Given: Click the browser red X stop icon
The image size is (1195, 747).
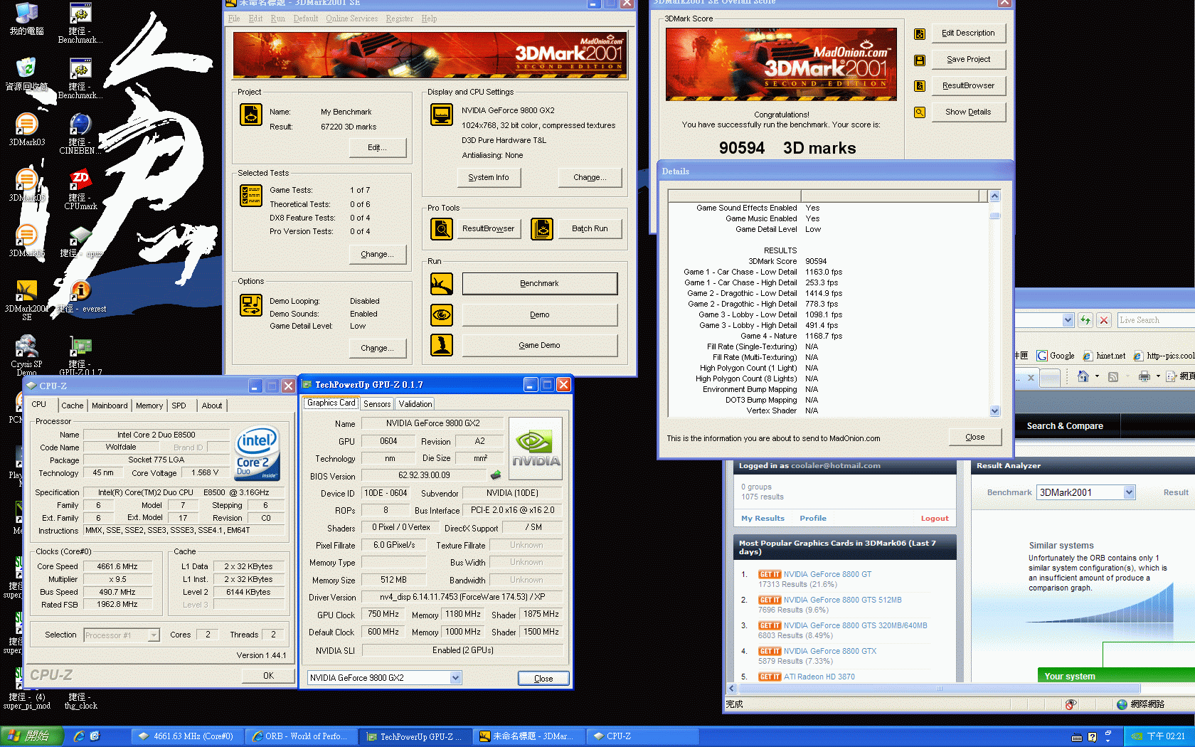Looking at the screenshot, I should tap(1104, 320).
